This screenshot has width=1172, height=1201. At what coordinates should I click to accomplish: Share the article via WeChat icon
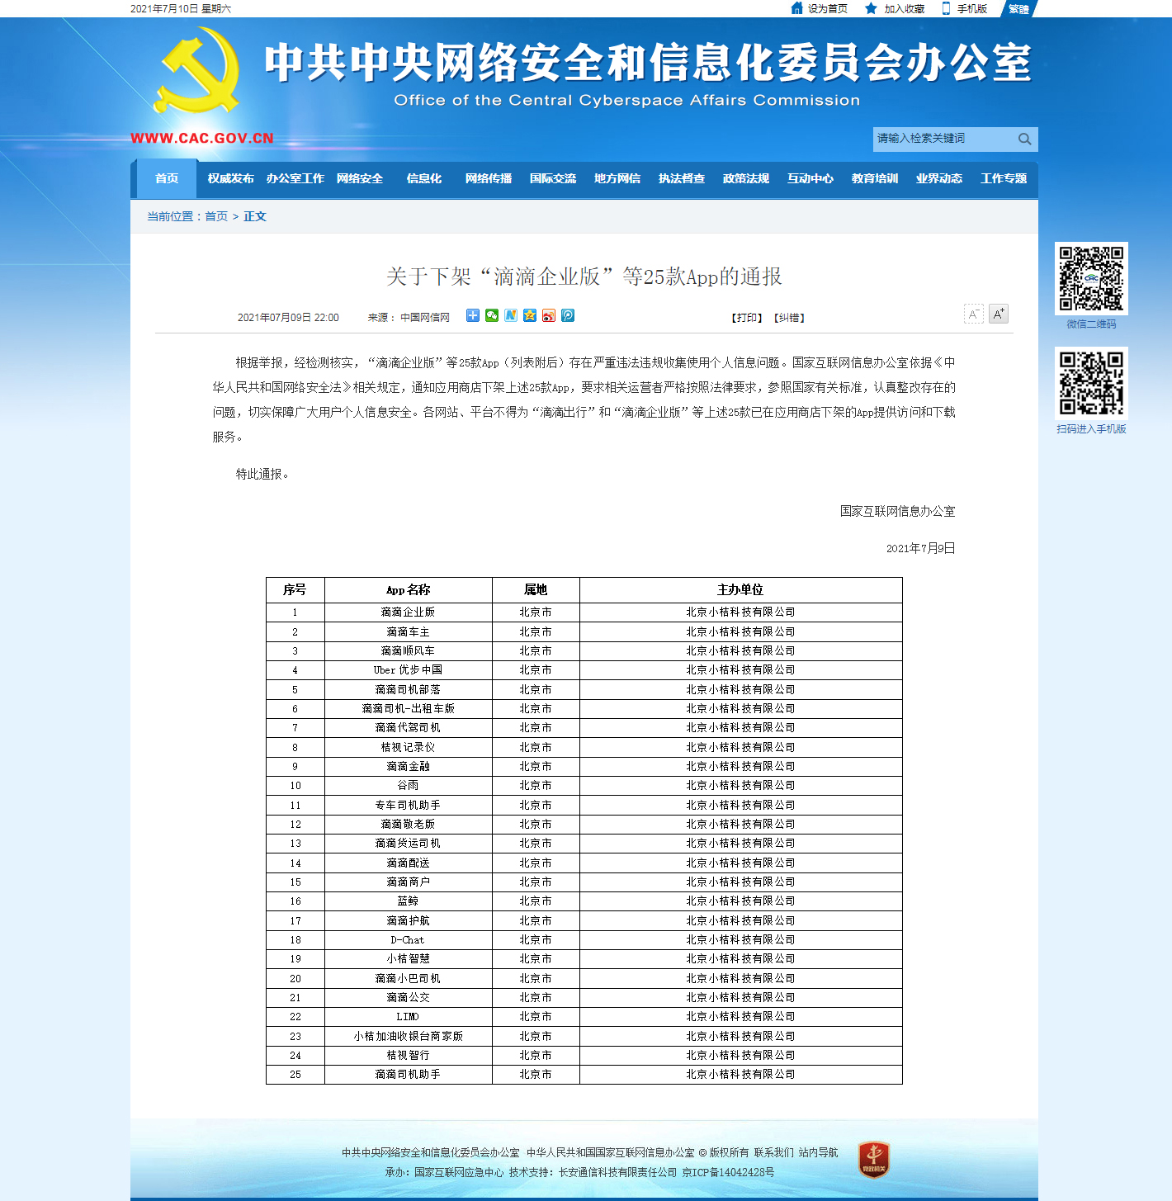click(x=492, y=315)
